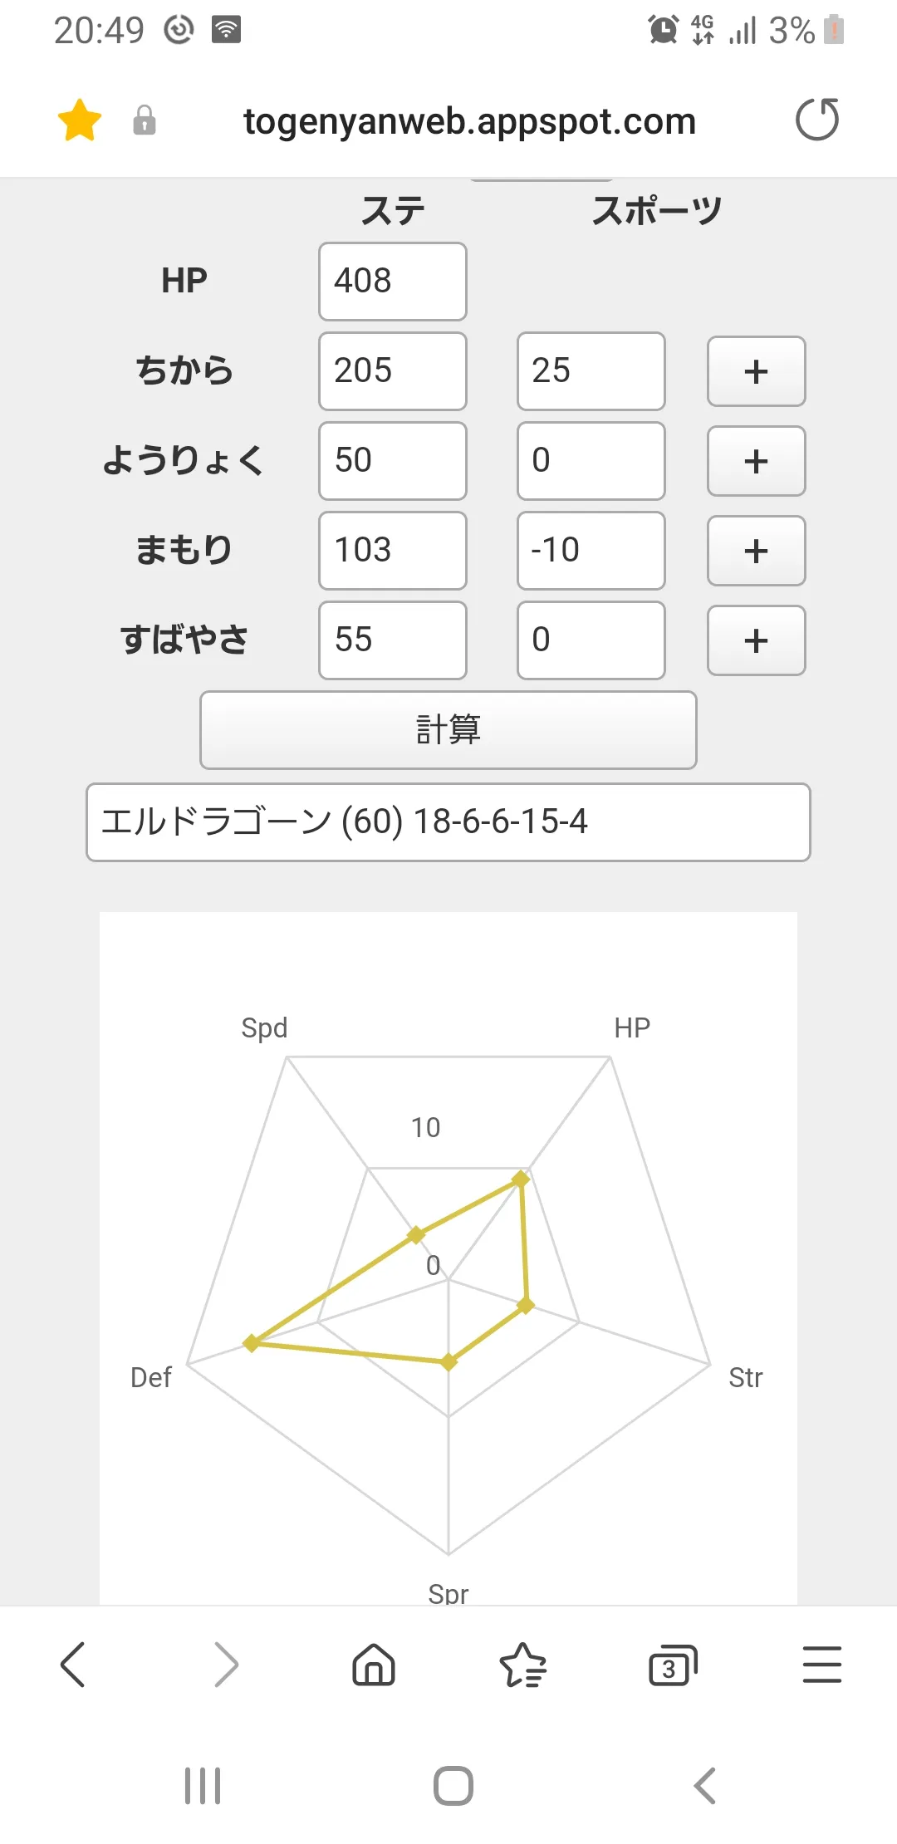Reload the page with refresh icon

click(817, 120)
